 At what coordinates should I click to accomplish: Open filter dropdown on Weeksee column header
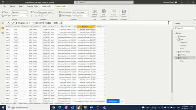click(95, 27)
